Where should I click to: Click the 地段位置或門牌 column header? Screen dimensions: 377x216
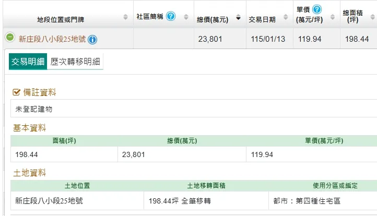pos(61,20)
